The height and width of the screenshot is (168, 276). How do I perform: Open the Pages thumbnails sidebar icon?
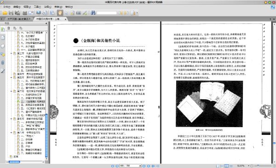[x=3, y=38]
